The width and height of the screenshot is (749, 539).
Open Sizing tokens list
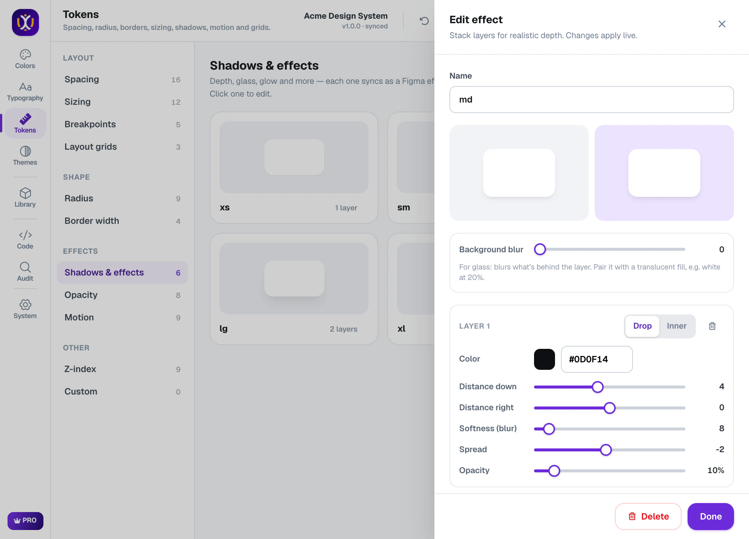tap(122, 102)
